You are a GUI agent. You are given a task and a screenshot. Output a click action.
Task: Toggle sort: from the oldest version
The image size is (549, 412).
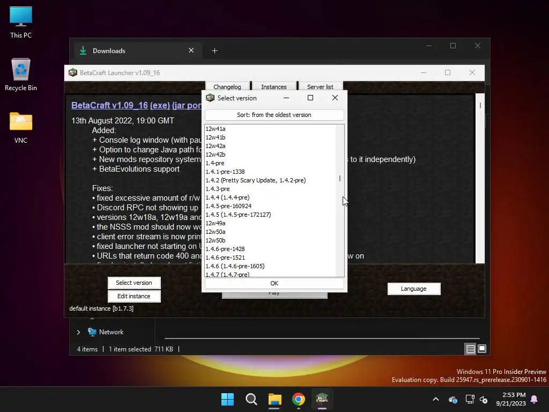tap(274, 115)
